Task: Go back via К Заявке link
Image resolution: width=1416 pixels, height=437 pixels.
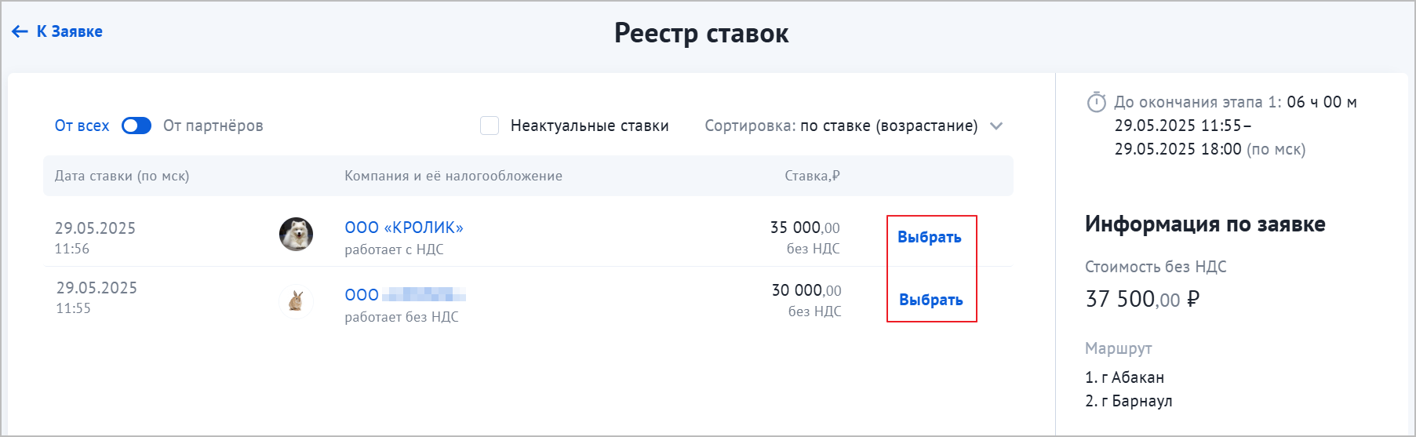Action: click(x=57, y=31)
